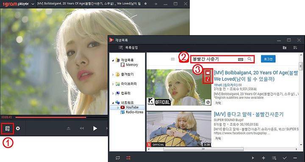The image size is (305, 162).
Task: Open the Bolbbalgan4 We Loved thumbnail
Action: [x=179, y=88]
